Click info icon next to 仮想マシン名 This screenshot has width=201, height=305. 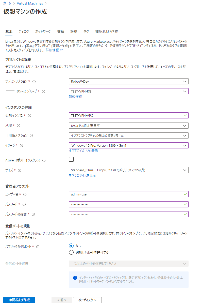click(29, 116)
